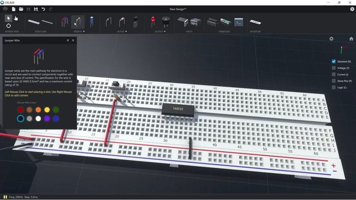Pick the thin power rail strip component

pyautogui.click(x=47, y=22)
